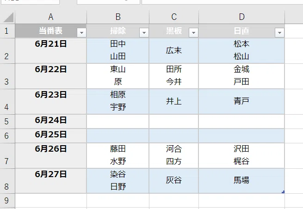
Task: Click the cell containing 6月21日
Action: 51,50
